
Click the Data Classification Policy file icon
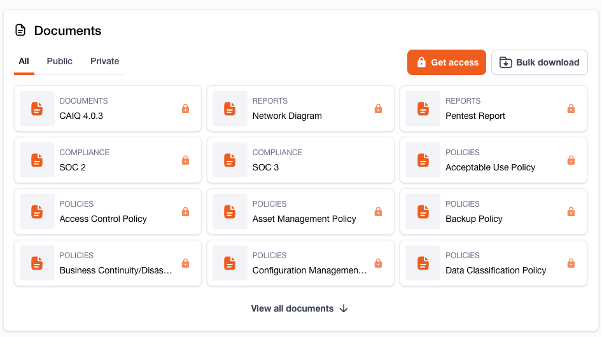[x=423, y=263]
